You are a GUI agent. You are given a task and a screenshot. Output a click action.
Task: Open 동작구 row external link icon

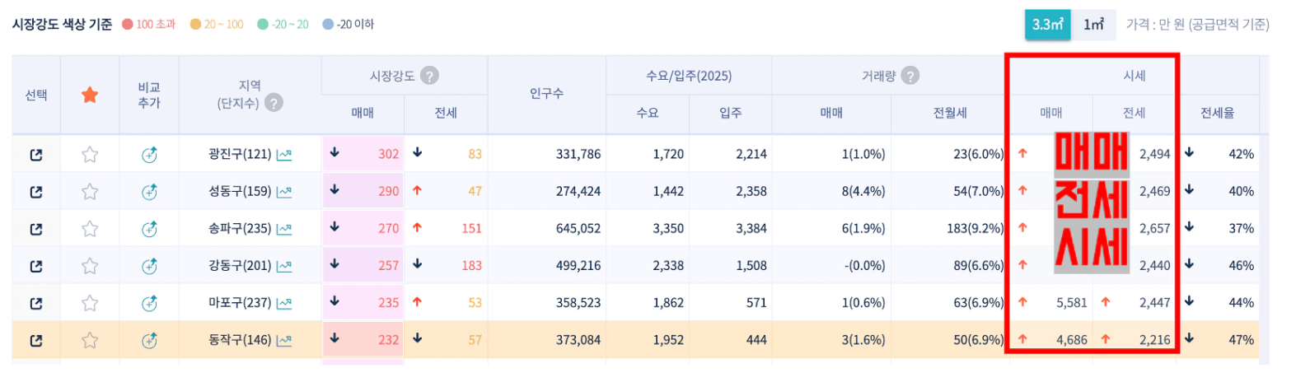[36, 340]
